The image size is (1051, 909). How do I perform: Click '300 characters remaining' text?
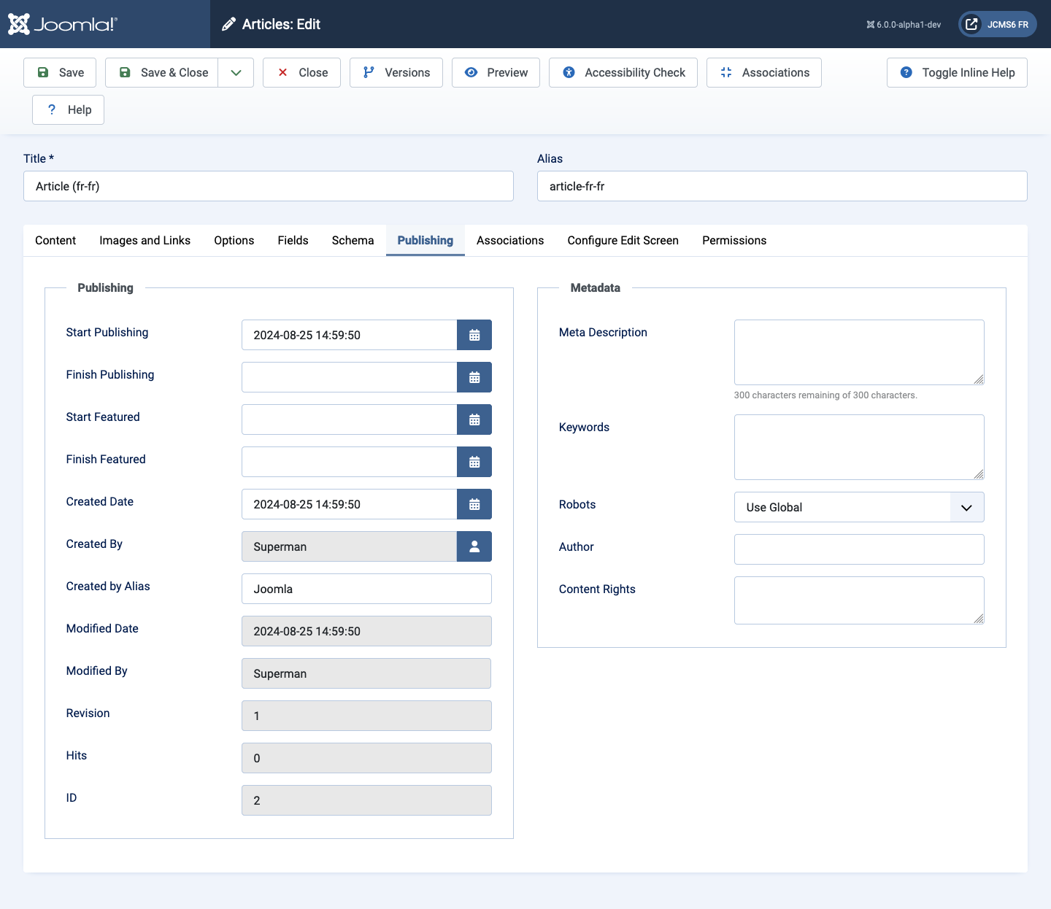[x=825, y=395]
